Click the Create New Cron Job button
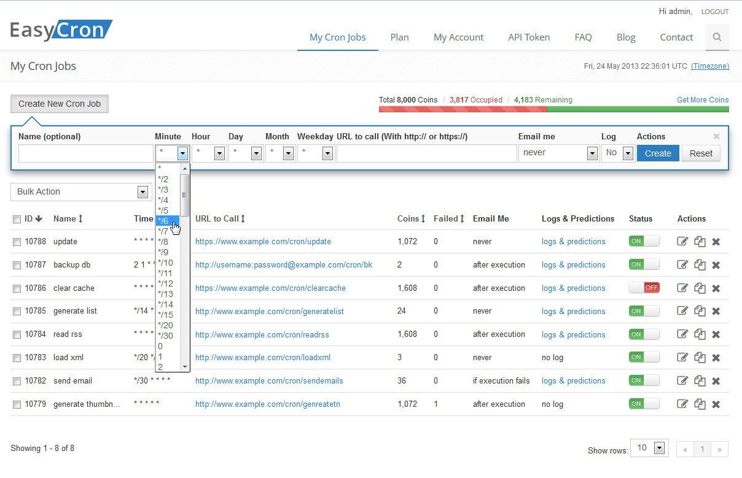The image size is (742, 478). pos(60,104)
